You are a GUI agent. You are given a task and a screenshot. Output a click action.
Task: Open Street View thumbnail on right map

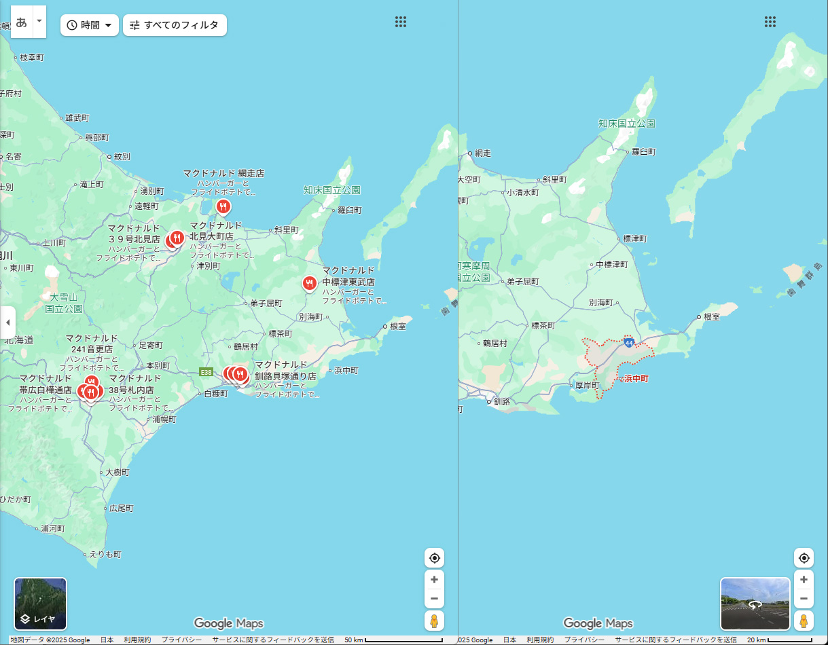click(x=755, y=604)
